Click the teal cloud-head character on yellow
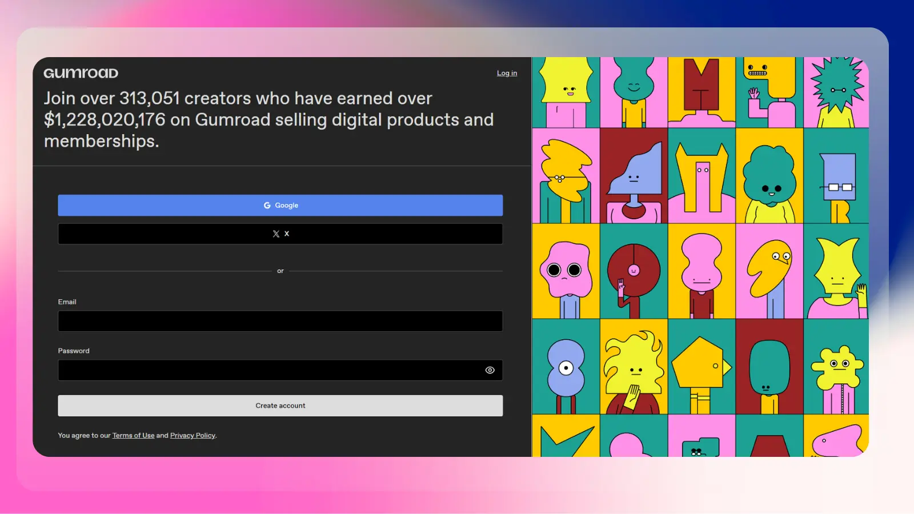Screen dimensions: 914x514 (x=769, y=176)
